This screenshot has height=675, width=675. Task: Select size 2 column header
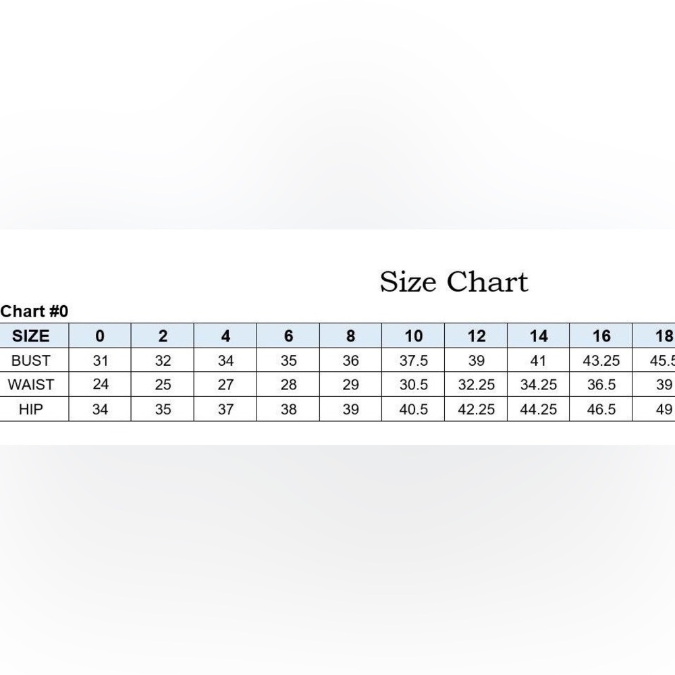click(163, 335)
